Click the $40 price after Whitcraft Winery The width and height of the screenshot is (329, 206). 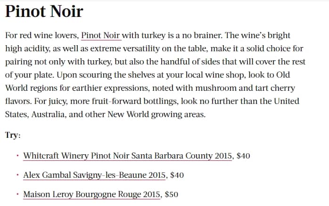point(243,156)
